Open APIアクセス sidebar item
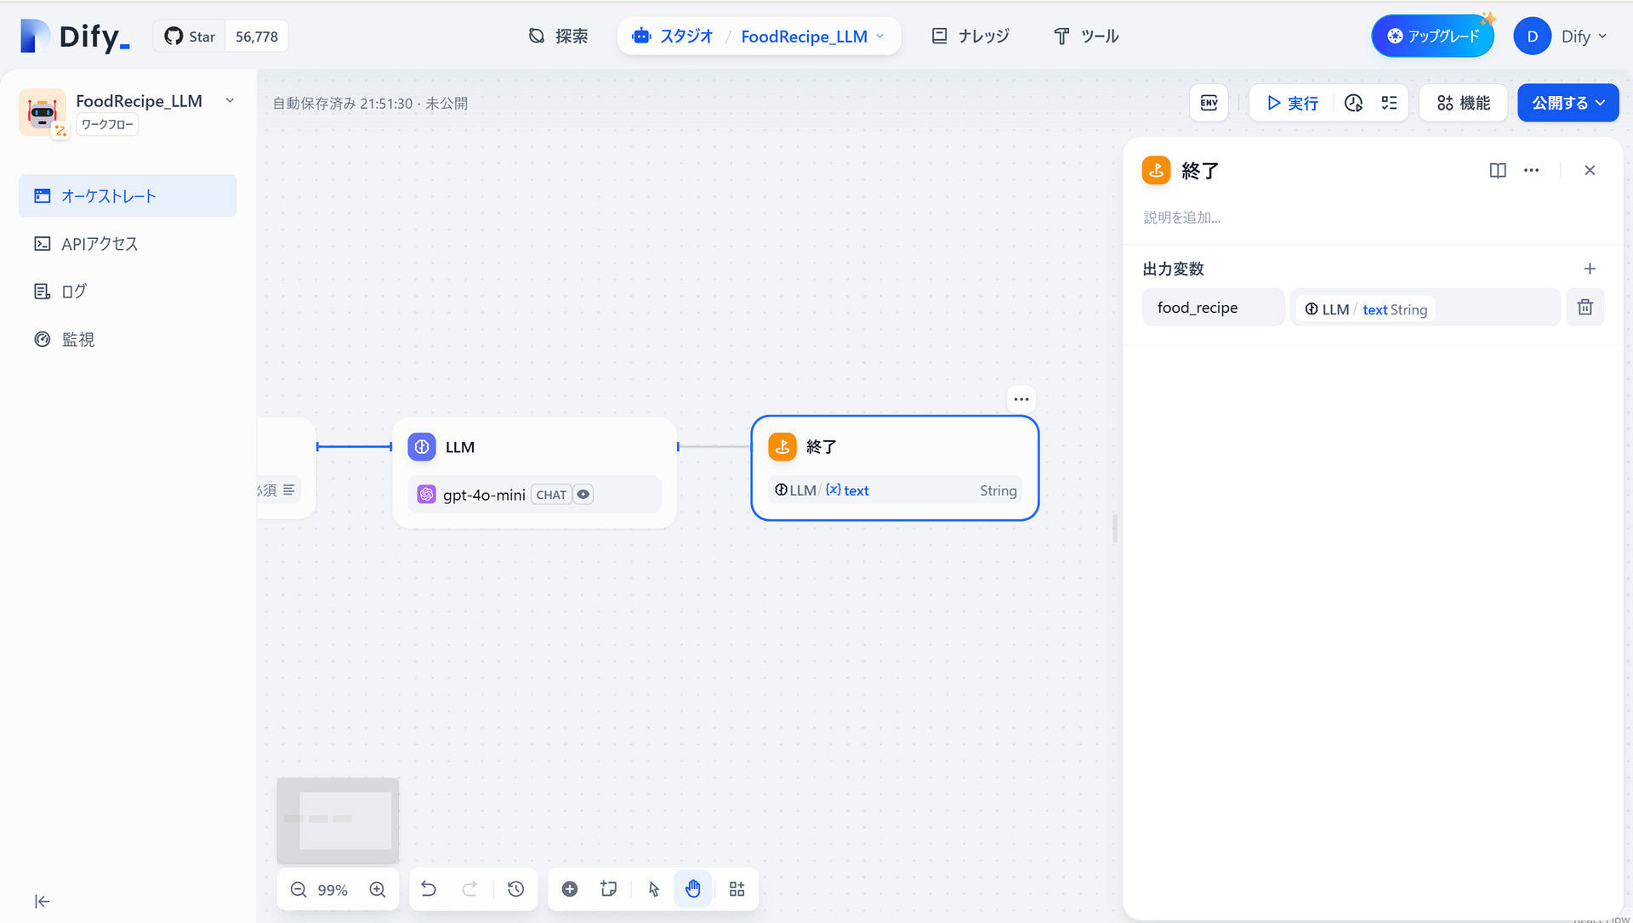Image resolution: width=1633 pixels, height=923 pixels. coord(100,244)
